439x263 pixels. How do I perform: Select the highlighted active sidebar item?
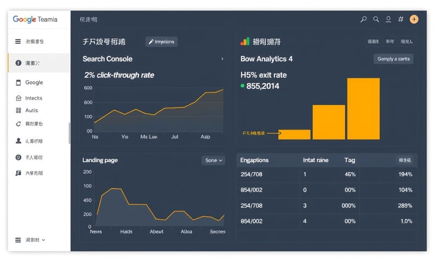click(x=38, y=63)
